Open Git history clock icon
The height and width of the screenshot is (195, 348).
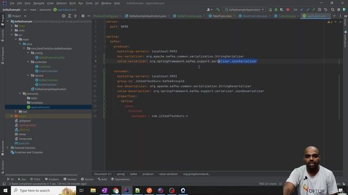click(x=319, y=10)
